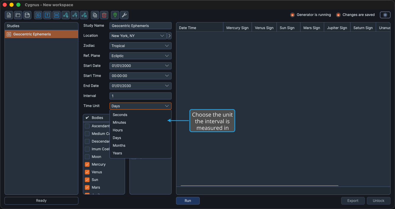Save workspace with floppy disk icon
Viewport: 395px width, 209px height.
(x=27, y=15)
